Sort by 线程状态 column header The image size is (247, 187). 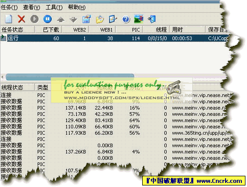17,87
